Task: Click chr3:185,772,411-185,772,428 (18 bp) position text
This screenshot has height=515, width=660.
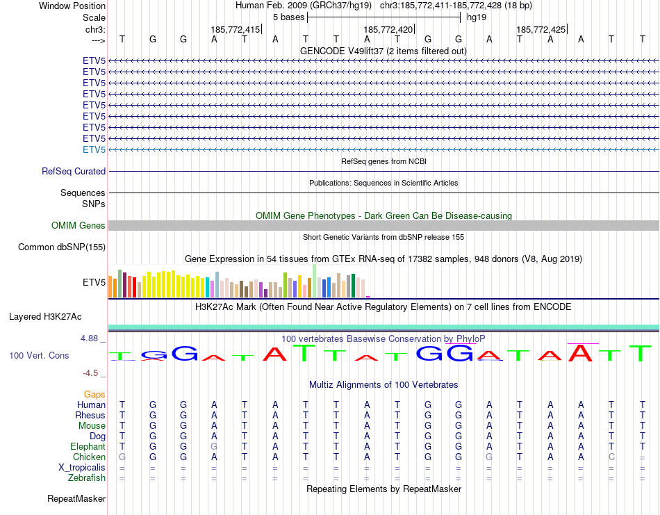Action: 456,6
